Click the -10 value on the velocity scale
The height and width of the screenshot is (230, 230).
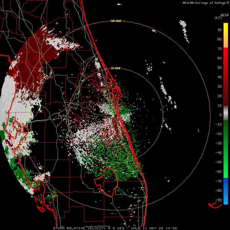point(218,124)
